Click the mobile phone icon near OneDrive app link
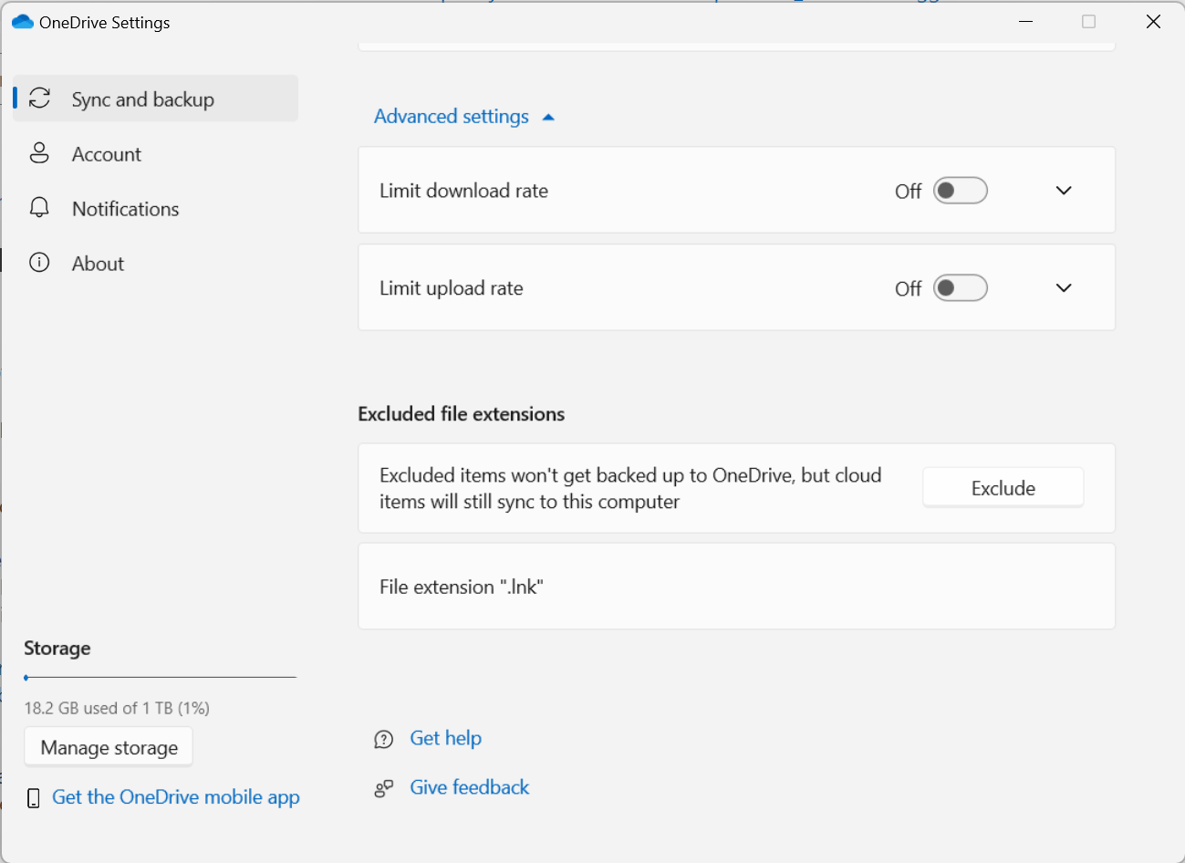This screenshot has width=1185, height=863. pyautogui.click(x=33, y=796)
